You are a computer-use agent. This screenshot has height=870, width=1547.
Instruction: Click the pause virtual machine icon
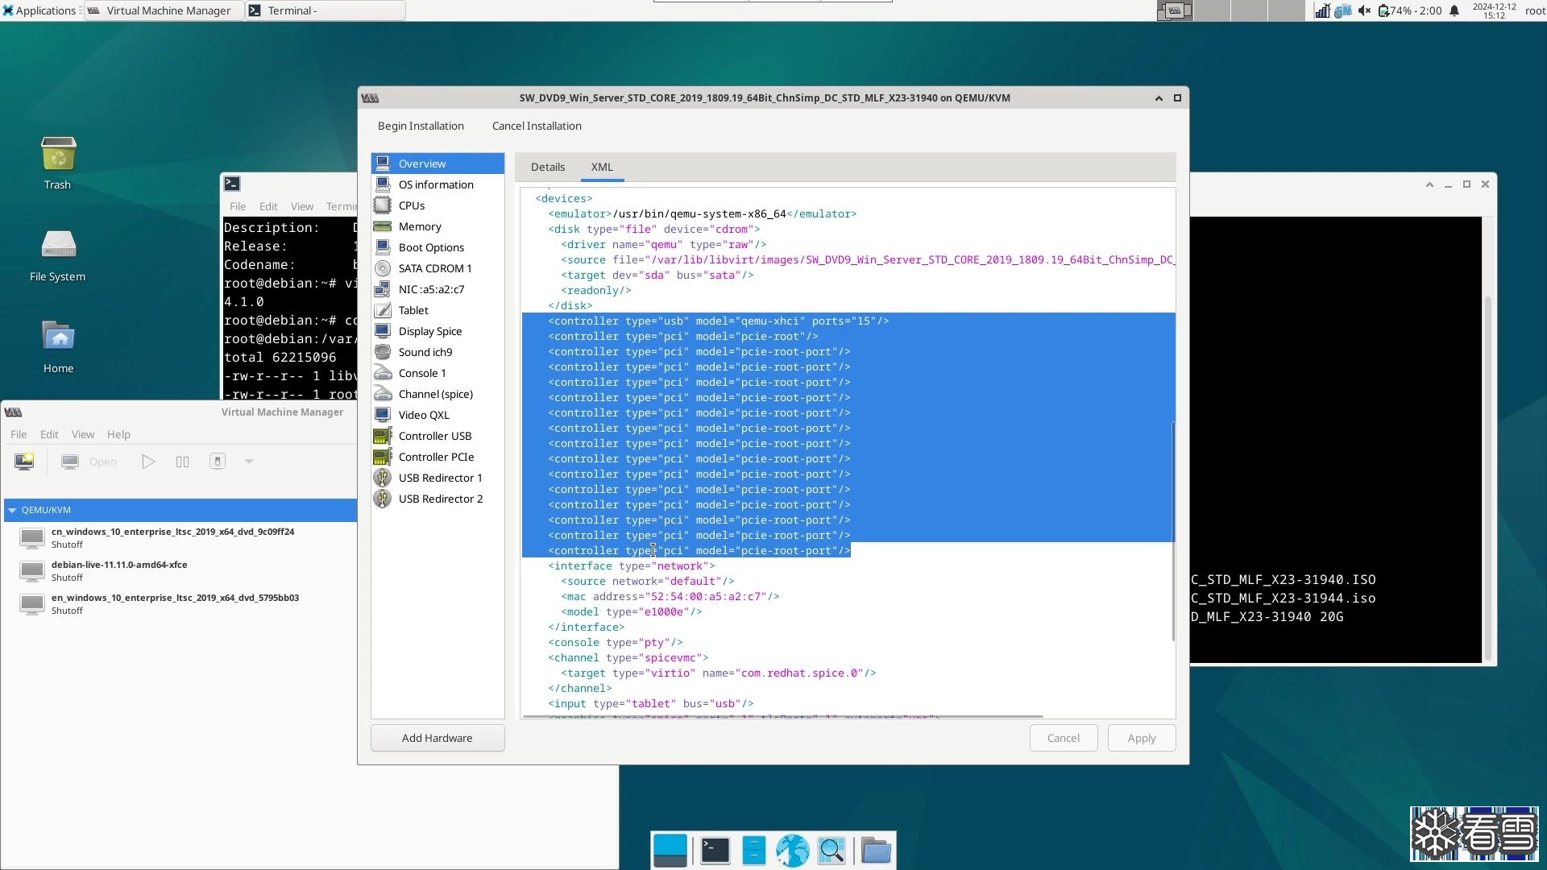click(x=182, y=462)
